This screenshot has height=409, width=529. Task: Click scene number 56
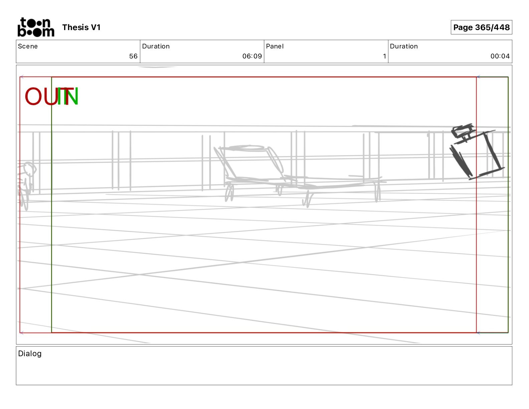(133, 56)
